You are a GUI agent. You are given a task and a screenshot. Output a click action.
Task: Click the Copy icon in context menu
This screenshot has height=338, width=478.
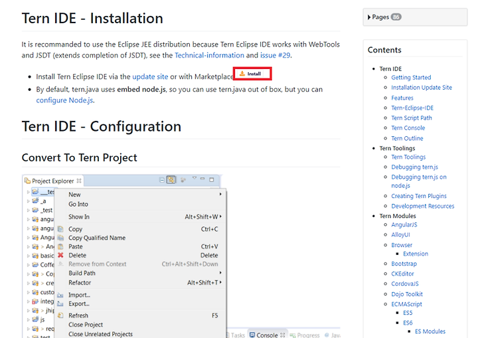pyautogui.click(x=60, y=229)
